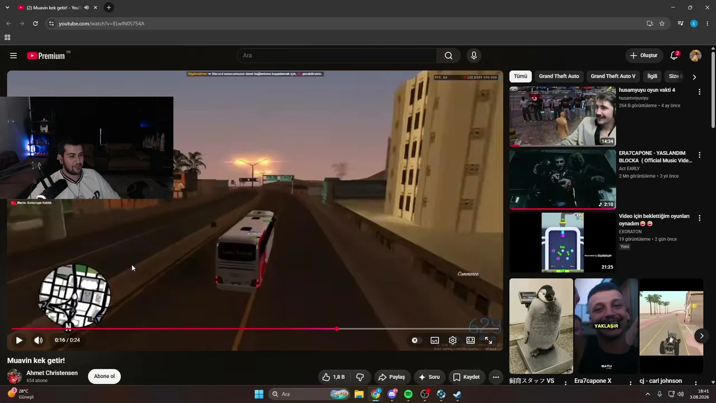Show hidden system tray icons

pos(648,394)
